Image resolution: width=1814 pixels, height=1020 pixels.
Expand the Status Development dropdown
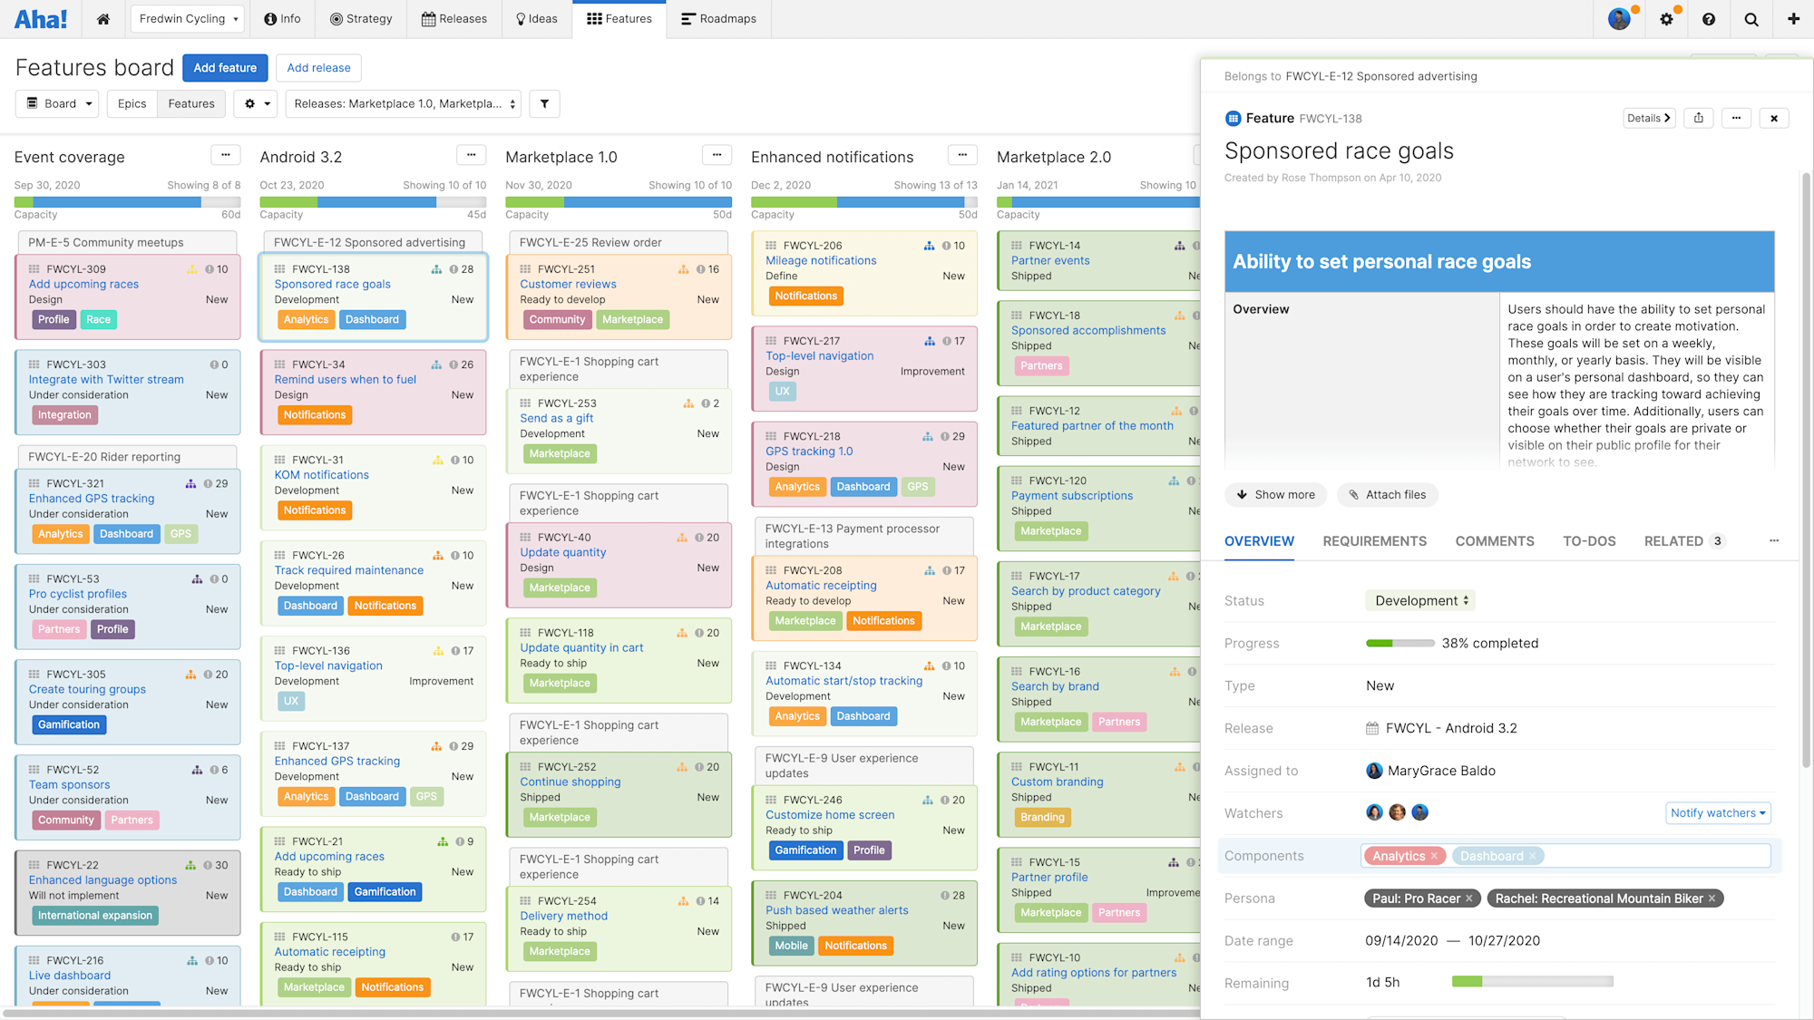pyautogui.click(x=1420, y=600)
